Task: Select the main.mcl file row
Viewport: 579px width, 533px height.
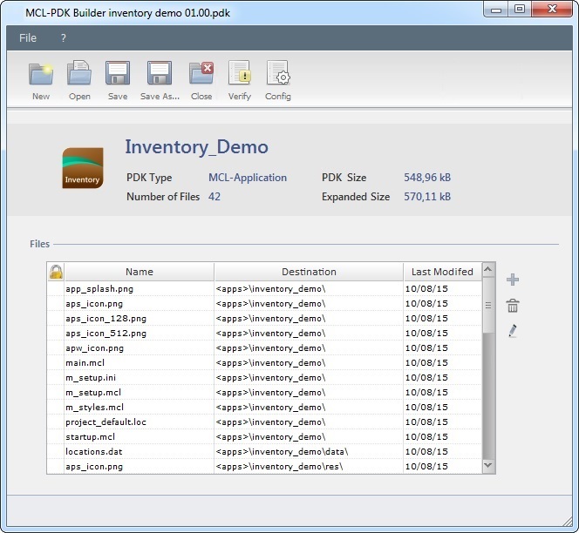Action: (85, 362)
